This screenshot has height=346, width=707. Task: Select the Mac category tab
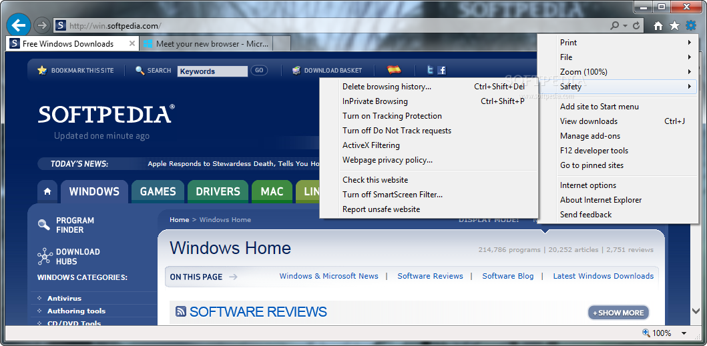272,191
